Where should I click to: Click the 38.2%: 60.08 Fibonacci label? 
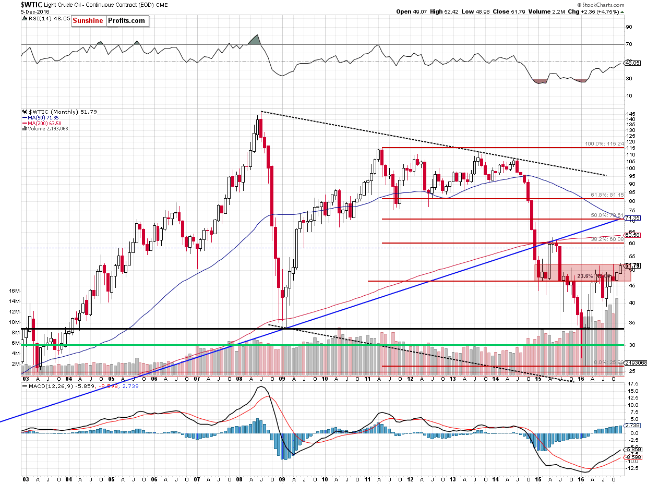[x=607, y=239]
